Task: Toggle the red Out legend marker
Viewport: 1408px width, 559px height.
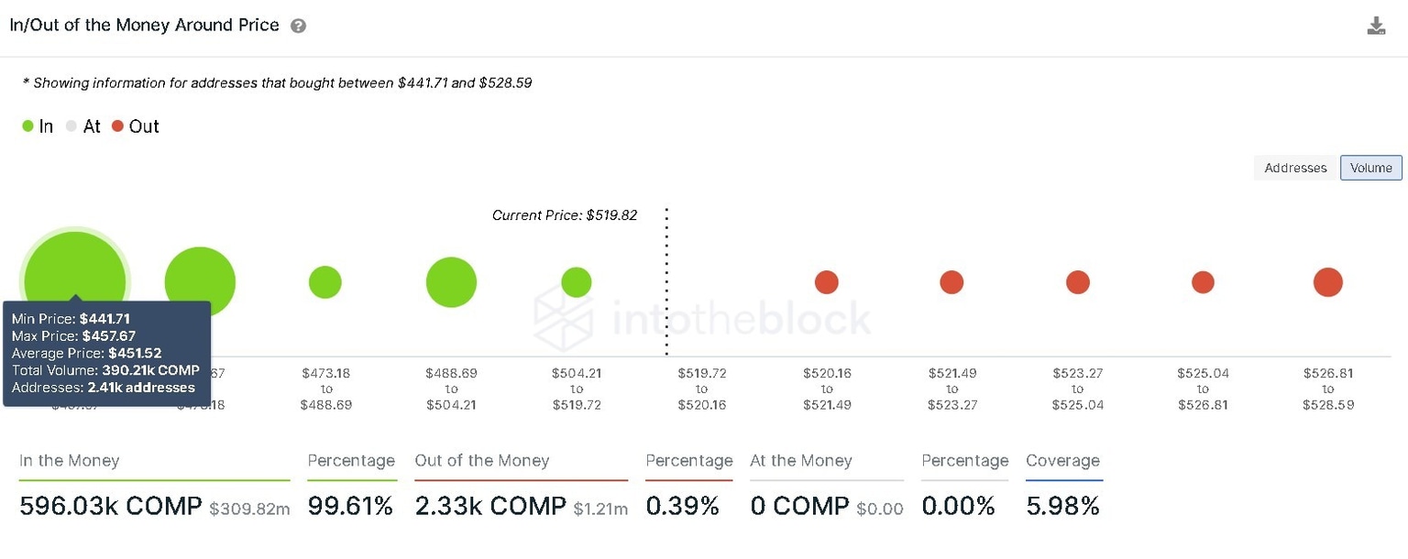Action: pyautogui.click(x=117, y=126)
